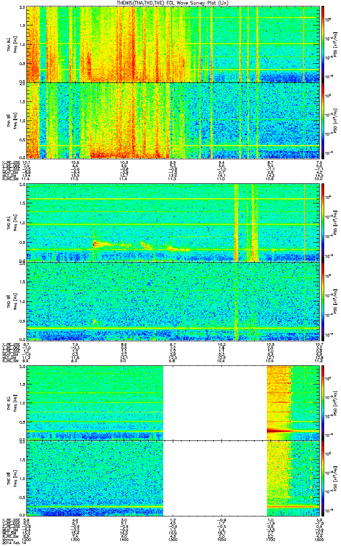Click the THD B-parallel spectrogram panel
This screenshot has height=546, width=341.
pyautogui.click(x=172, y=301)
